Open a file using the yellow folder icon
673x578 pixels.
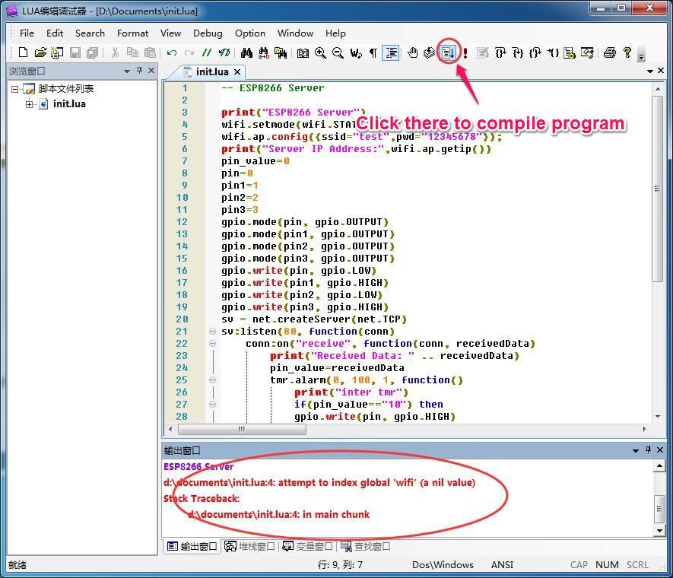(x=40, y=52)
